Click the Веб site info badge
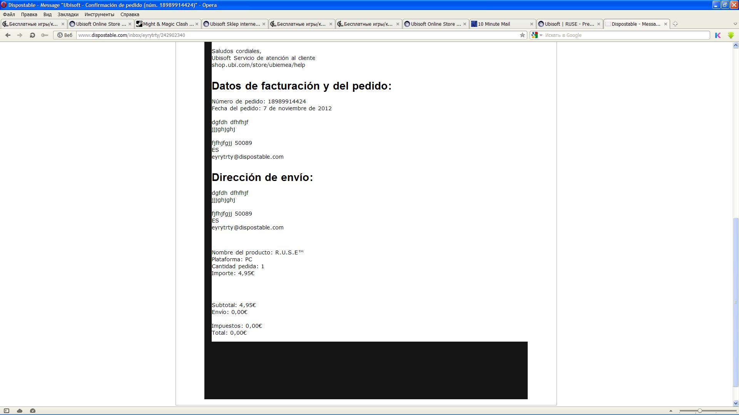 (x=65, y=35)
